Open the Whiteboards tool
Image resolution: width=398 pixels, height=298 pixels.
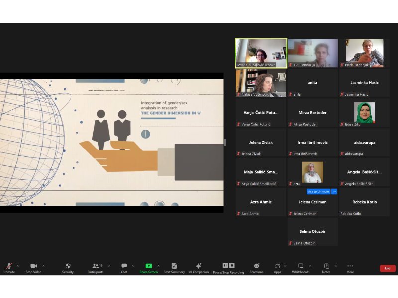click(x=300, y=266)
